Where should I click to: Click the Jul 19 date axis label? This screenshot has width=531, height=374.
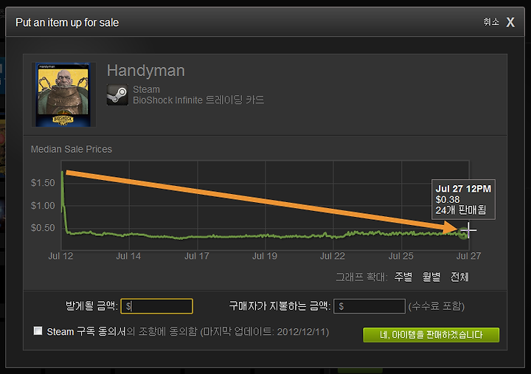click(x=265, y=256)
